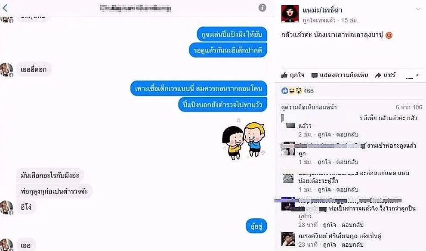Click the blue อุ้ยขู่ message bubble
Image resolution: width=426 pixels, height=251 pixels.
[256, 226]
